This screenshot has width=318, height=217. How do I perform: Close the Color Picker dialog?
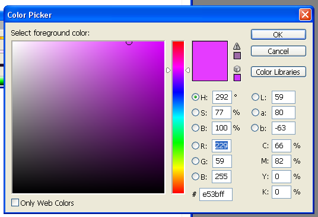pyautogui.click(x=305, y=15)
